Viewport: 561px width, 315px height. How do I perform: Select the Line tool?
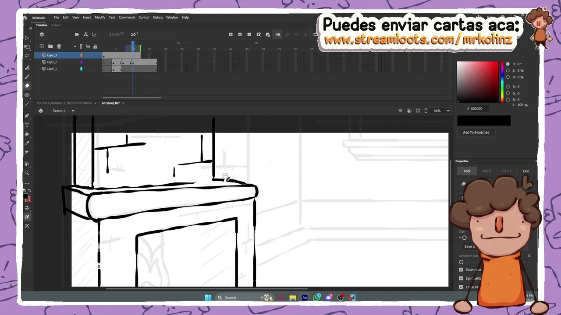pos(27,104)
